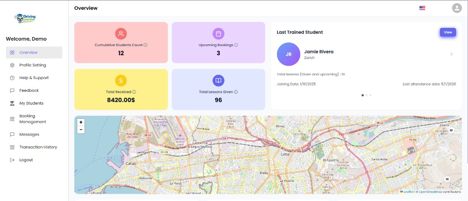Click the Cumulative Students Count card

point(121,42)
